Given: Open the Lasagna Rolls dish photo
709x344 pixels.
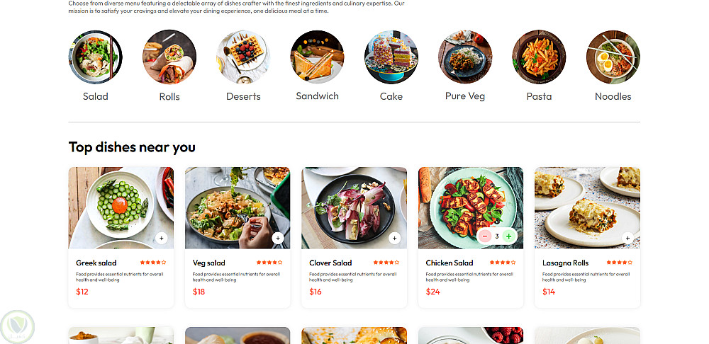Looking at the screenshot, I should [x=587, y=205].
